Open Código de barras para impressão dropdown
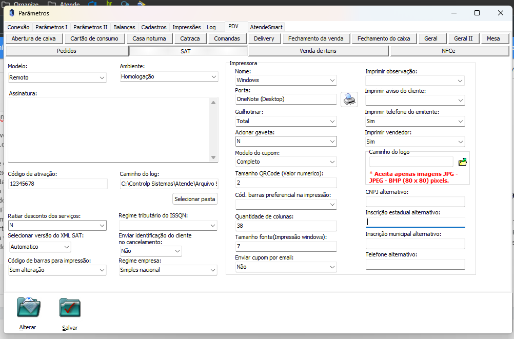Screen dimensions: 514x339 [57, 270]
